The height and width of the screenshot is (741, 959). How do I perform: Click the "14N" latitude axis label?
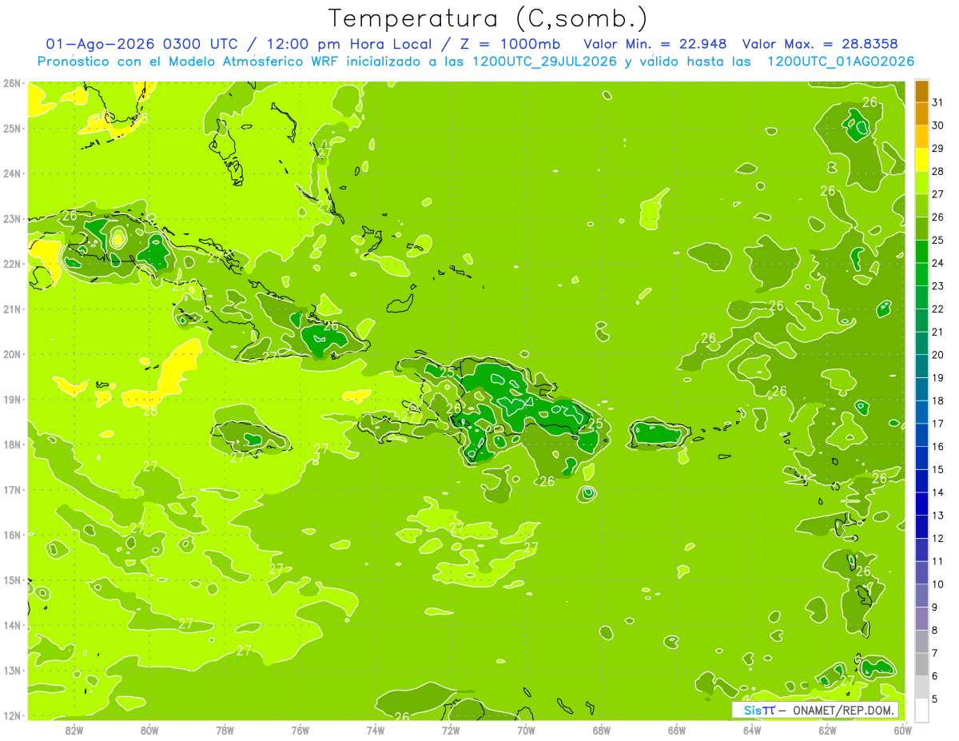tap(12, 625)
